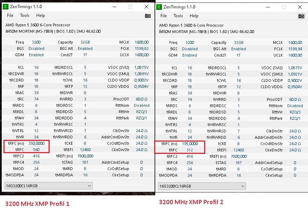Click the screenshot camera icon in the left window
The image size is (308, 215).
148,15
